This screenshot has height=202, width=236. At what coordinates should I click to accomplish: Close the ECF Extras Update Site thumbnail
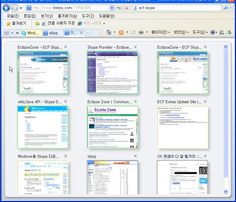(205, 102)
